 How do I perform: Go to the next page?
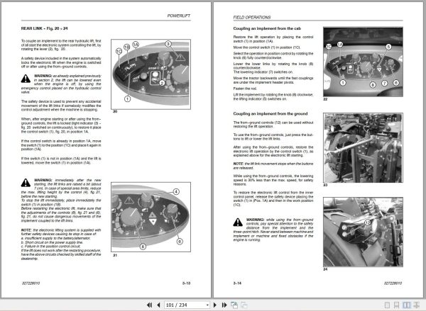215,305
